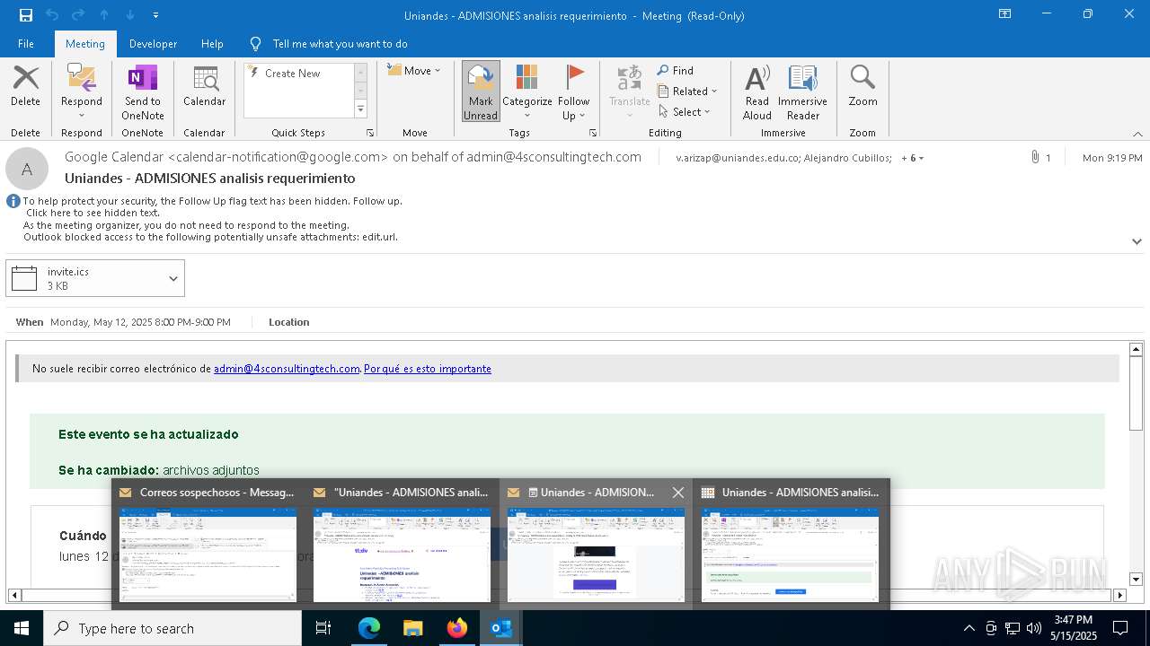
Task: Customize the Quick Access Toolbar dropdown
Action: (x=156, y=15)
